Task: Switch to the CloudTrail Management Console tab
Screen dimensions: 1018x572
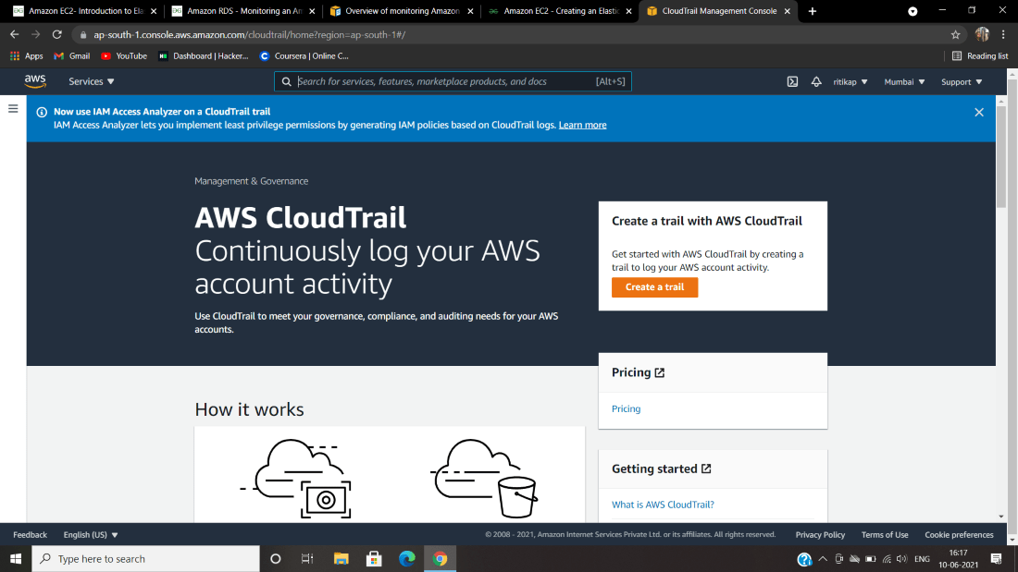Action: point(718,13)
